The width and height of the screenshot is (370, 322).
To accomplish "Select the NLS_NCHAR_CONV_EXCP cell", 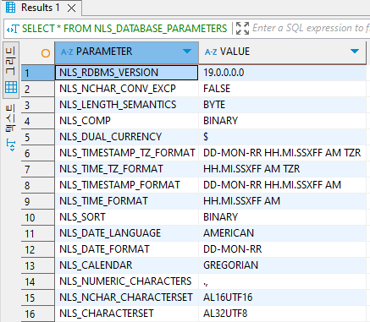I will [x=127, y=89].
